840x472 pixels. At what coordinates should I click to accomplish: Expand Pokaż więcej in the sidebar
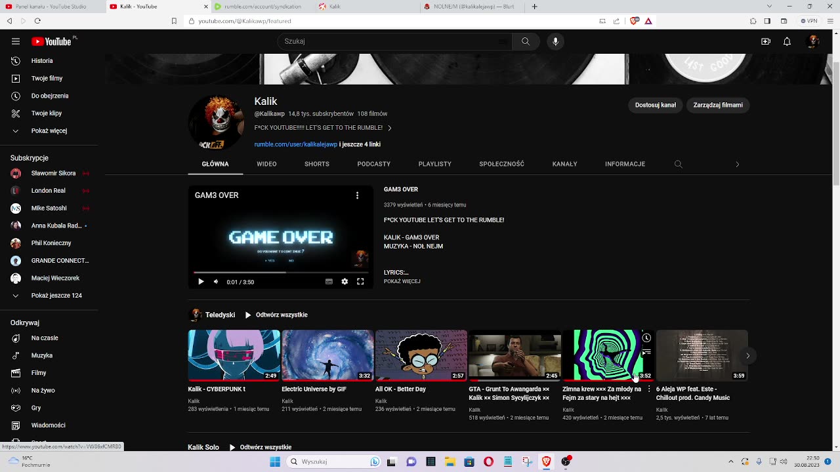click(49, 131)
